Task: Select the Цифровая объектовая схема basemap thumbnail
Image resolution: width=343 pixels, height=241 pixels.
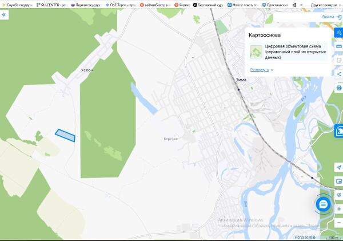Action: 256,52
